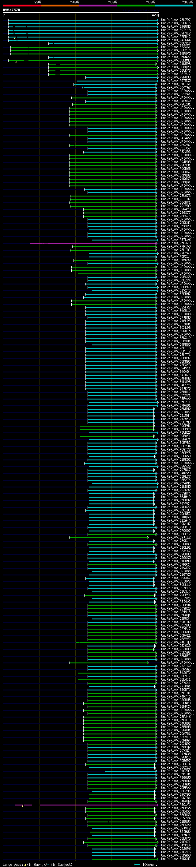The width and height of the screenshot is (196, 867).
Task: Select the UniRef100_Q0BSK8 label
Action: pos(175,277)
